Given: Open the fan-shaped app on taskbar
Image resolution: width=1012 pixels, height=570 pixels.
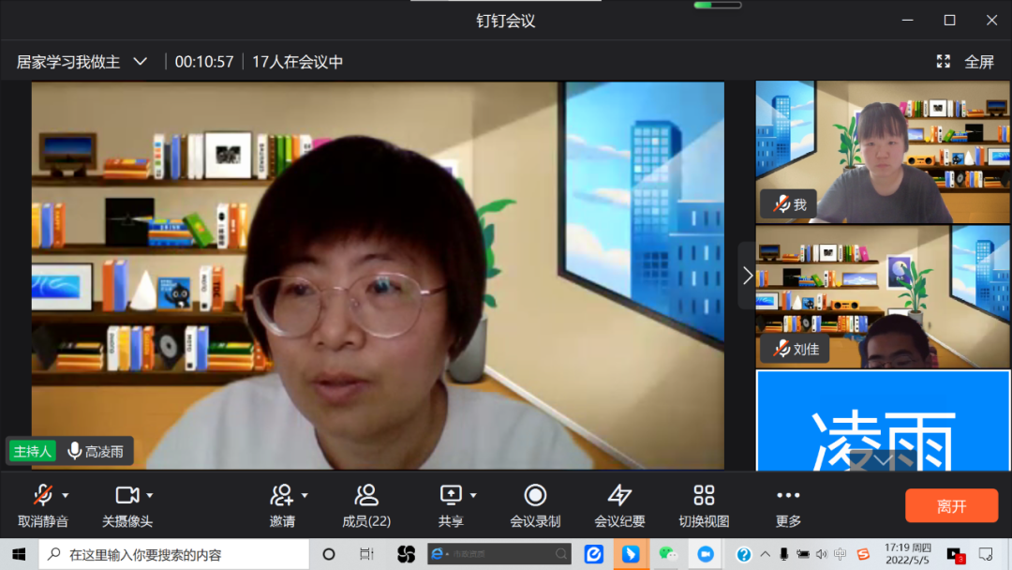Looking at the screenshot, I should tap(406, 554).
